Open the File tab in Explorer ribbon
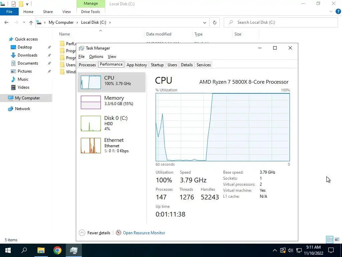The height and width of the screenshot is (257, 342). 9,12
